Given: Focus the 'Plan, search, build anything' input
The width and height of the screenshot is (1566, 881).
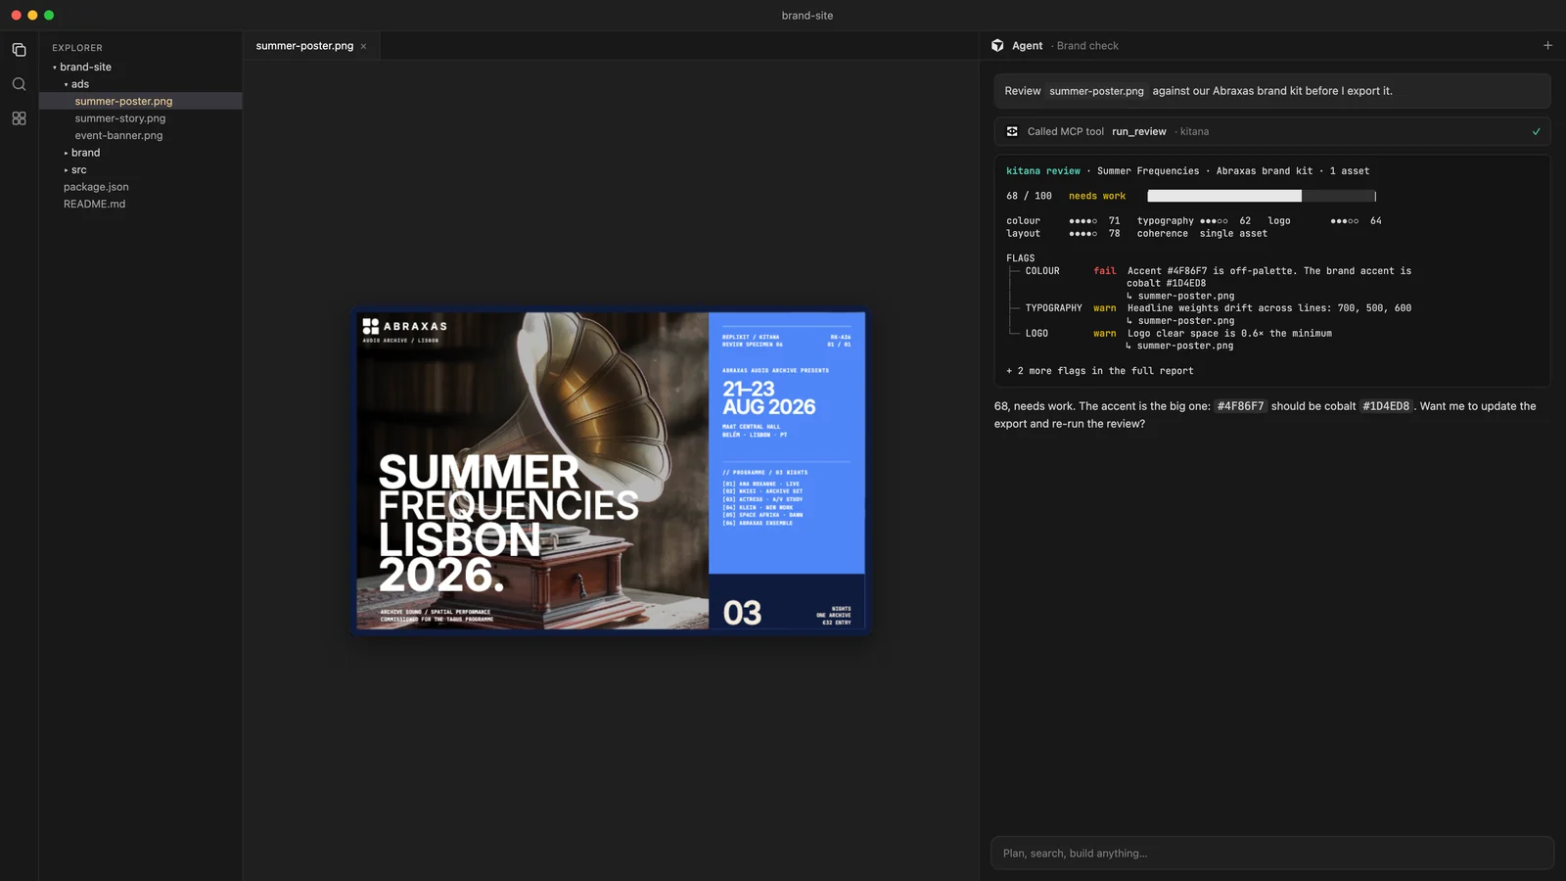Looking at the screenshot, I should (1272, 854).
